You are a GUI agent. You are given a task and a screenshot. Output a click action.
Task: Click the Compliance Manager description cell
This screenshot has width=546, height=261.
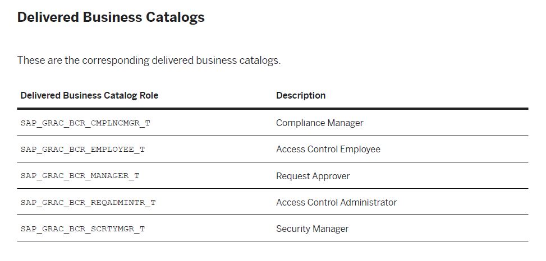point(320,123)
